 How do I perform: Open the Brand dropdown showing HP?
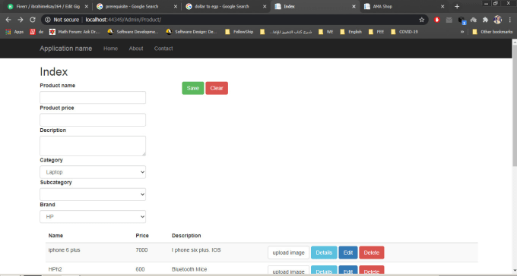click(x=93, y=217)
